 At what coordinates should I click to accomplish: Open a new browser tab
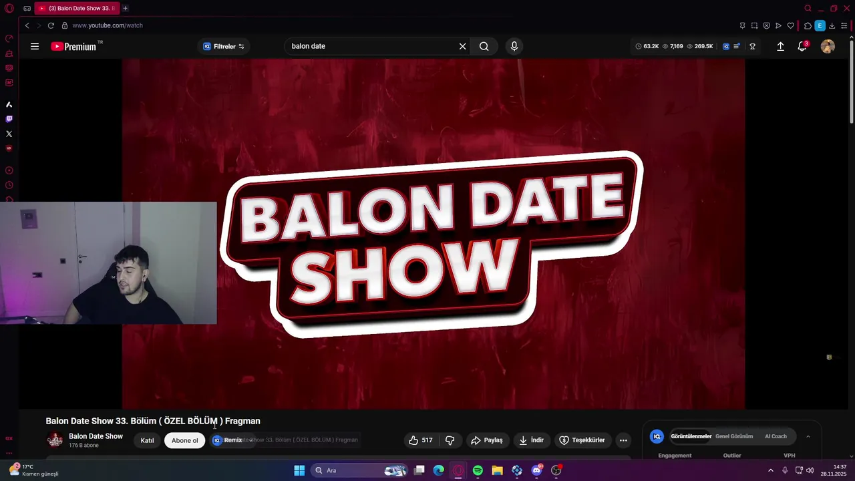coord(125,8)
